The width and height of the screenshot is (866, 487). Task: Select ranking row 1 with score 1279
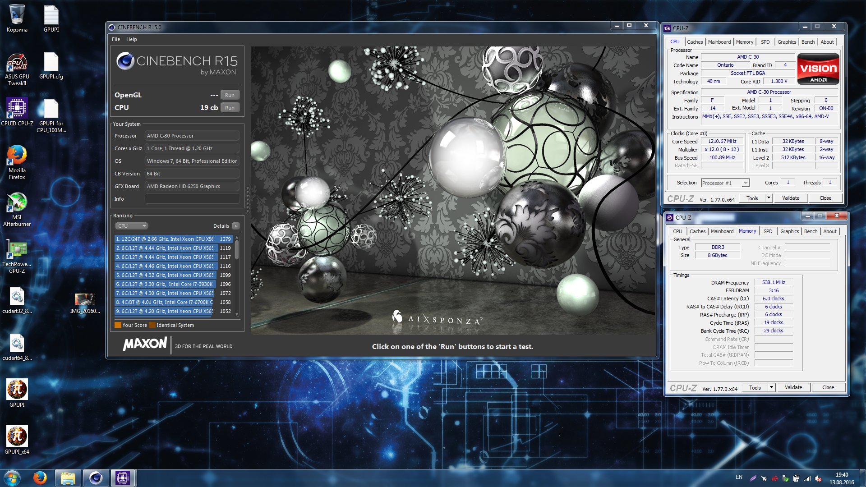click(x=174, y=239)
